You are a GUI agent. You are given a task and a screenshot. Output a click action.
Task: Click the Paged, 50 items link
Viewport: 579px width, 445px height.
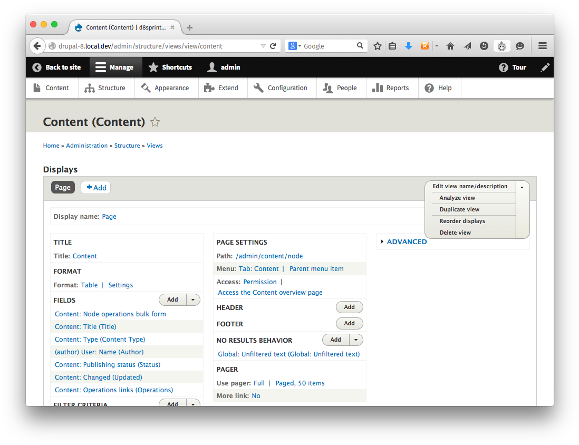coord(300,383)
